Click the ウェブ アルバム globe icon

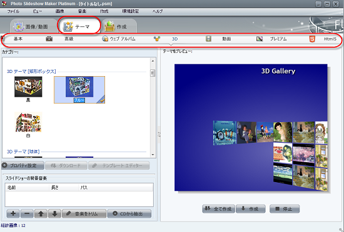(x=105, y=39)
